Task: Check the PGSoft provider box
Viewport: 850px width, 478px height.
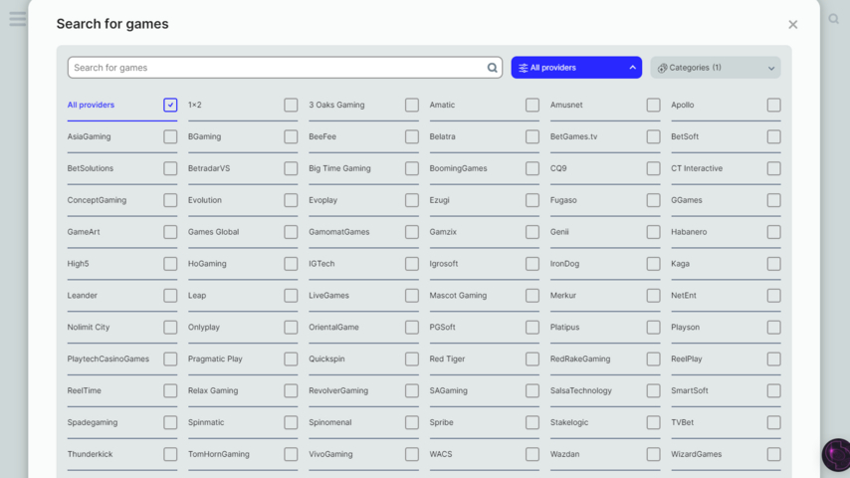Action: point(532,328)
